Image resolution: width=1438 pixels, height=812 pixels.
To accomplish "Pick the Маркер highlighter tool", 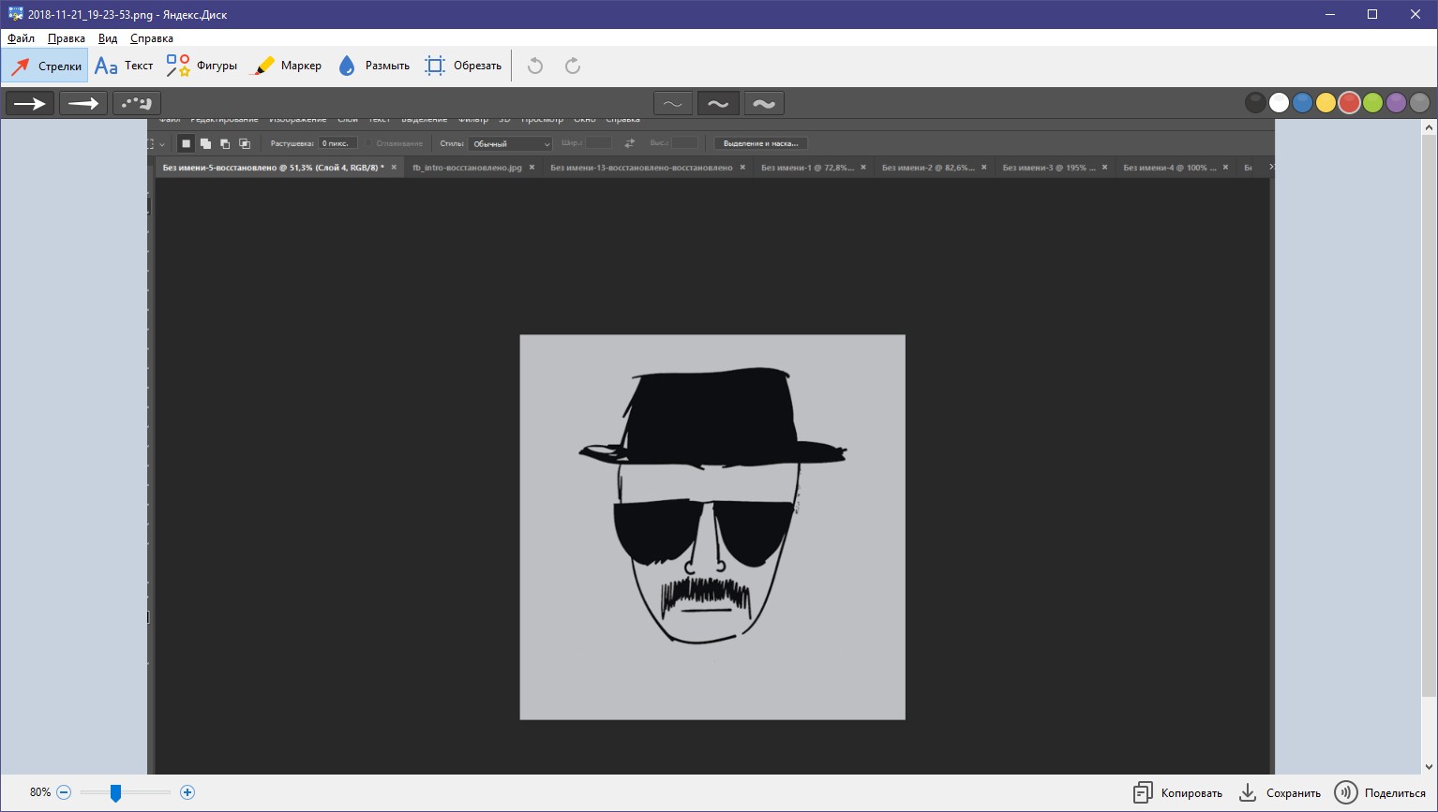I will pyautogui.click(x=288, y=66).
